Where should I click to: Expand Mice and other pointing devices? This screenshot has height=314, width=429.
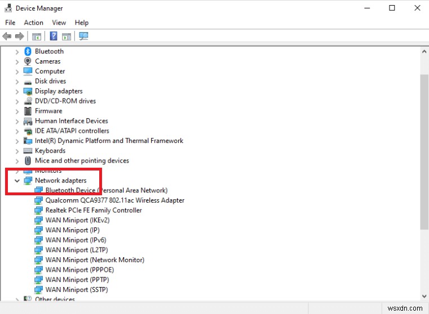17,161
